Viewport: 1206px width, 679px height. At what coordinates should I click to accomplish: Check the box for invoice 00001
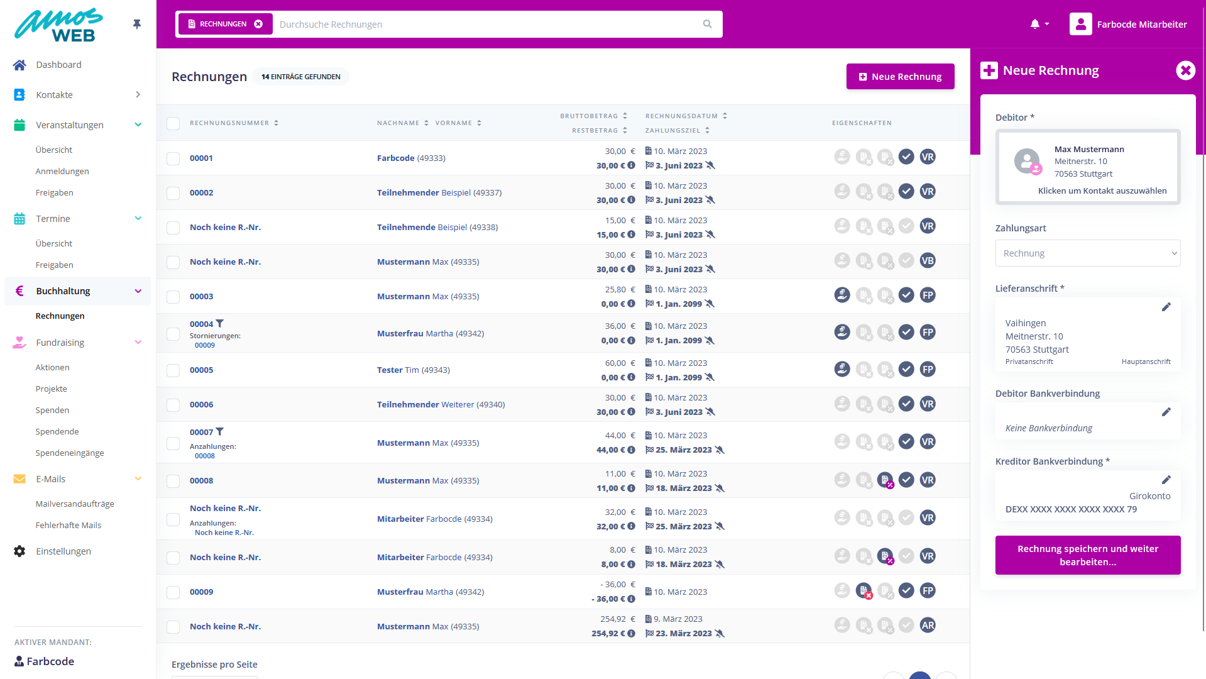(173, 158)
